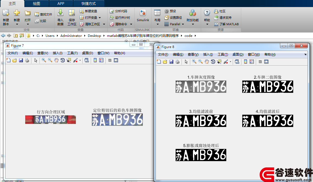Click Learn MATLAB (了解 MATLAB)
The height and width of the screenshot is (182, 313).
226,24
